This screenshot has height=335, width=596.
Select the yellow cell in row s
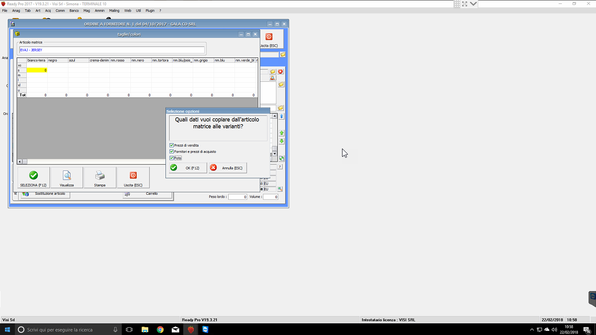pos(37,70)
